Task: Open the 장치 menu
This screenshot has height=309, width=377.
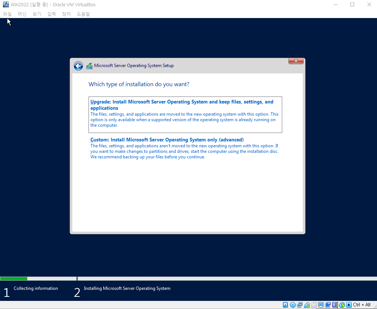Action: point(66,14)
